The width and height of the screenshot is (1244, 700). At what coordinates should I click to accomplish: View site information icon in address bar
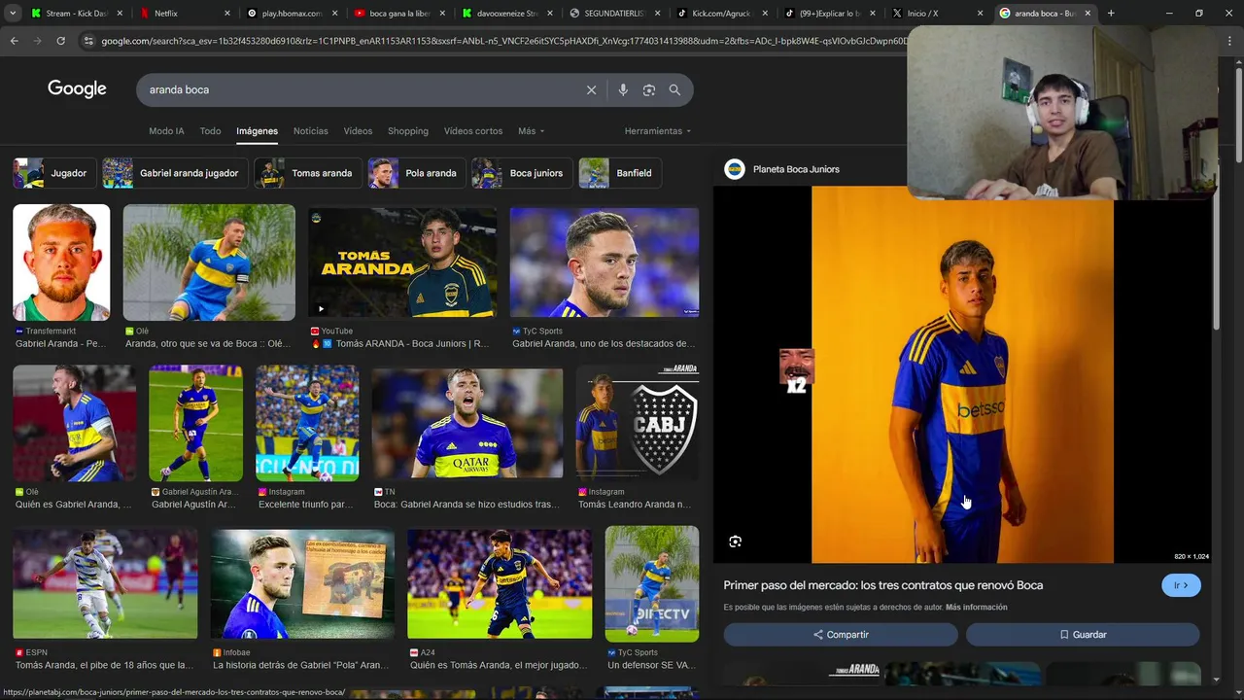tap(88, 41)
